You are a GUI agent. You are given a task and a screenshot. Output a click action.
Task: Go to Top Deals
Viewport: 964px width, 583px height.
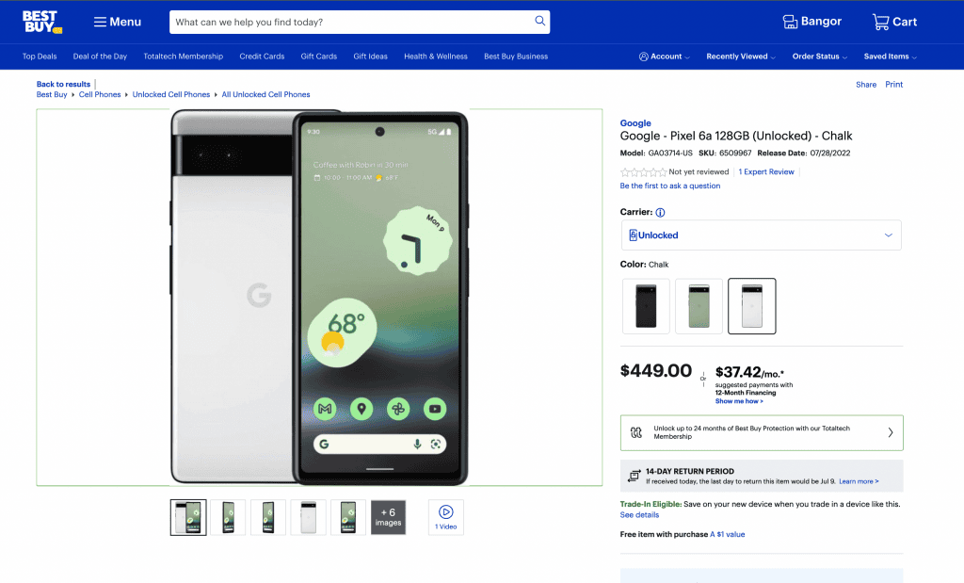tap(40, 57)
